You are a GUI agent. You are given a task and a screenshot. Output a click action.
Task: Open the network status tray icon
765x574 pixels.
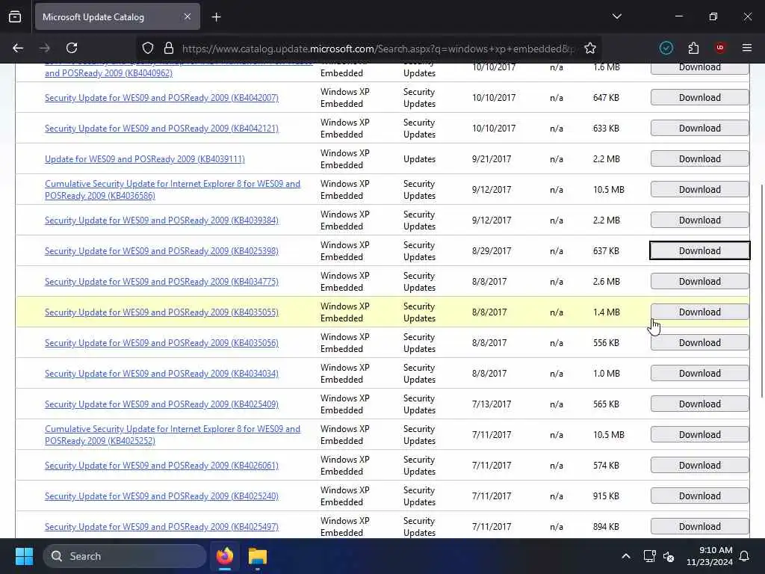pos(649,556)
